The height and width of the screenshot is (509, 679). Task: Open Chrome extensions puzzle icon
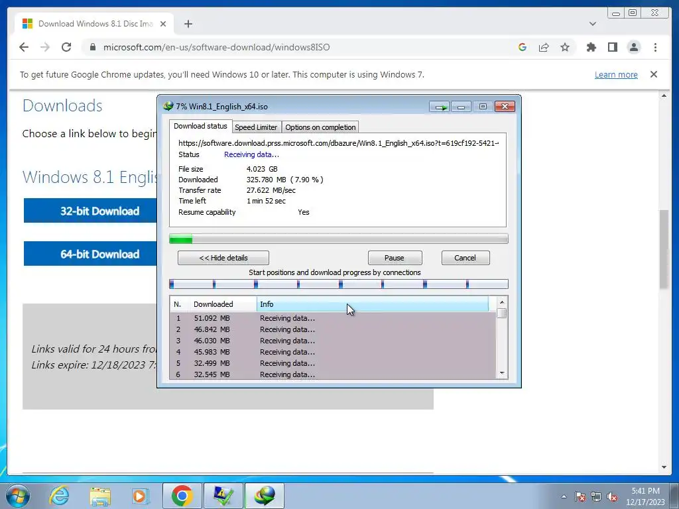coord(591,47)
